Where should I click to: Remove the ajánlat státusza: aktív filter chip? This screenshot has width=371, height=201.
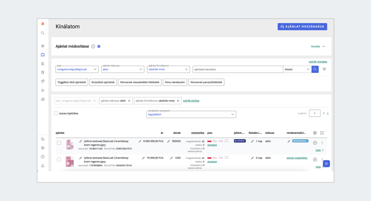pos(130,101)
